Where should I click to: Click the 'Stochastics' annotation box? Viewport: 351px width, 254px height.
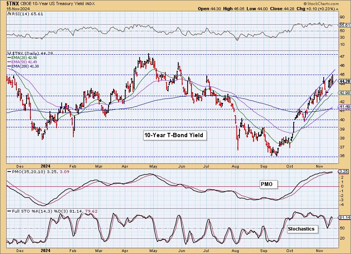(301, 229)
